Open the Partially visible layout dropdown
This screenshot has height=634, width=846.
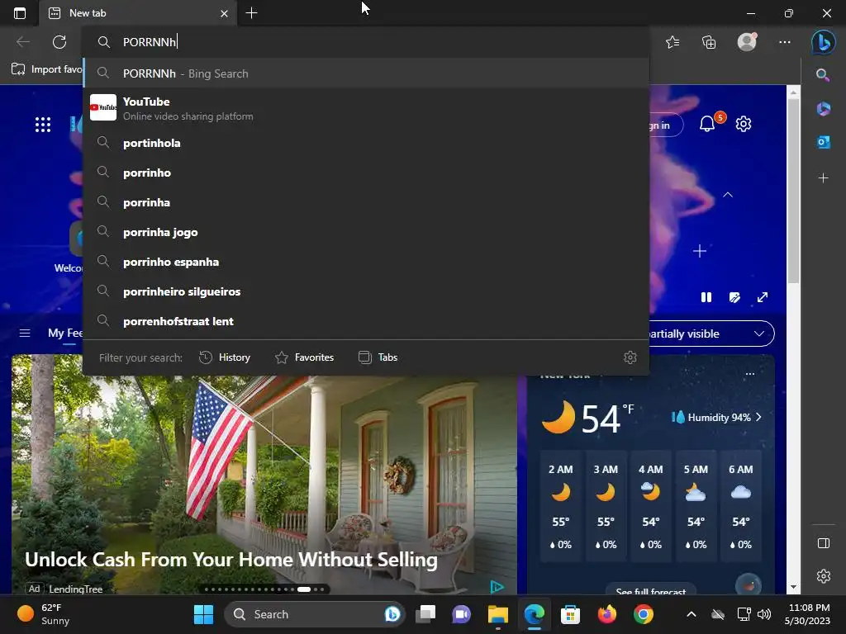click(711, 334)
